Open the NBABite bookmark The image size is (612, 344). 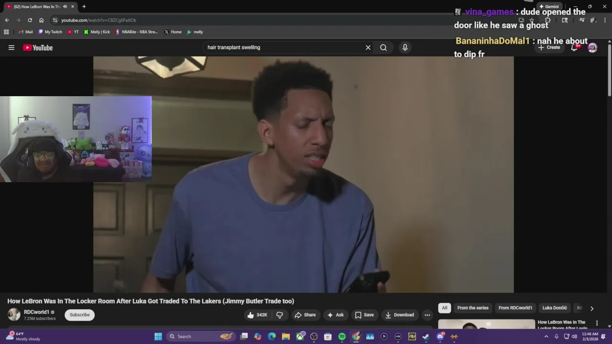coord(136,32)
